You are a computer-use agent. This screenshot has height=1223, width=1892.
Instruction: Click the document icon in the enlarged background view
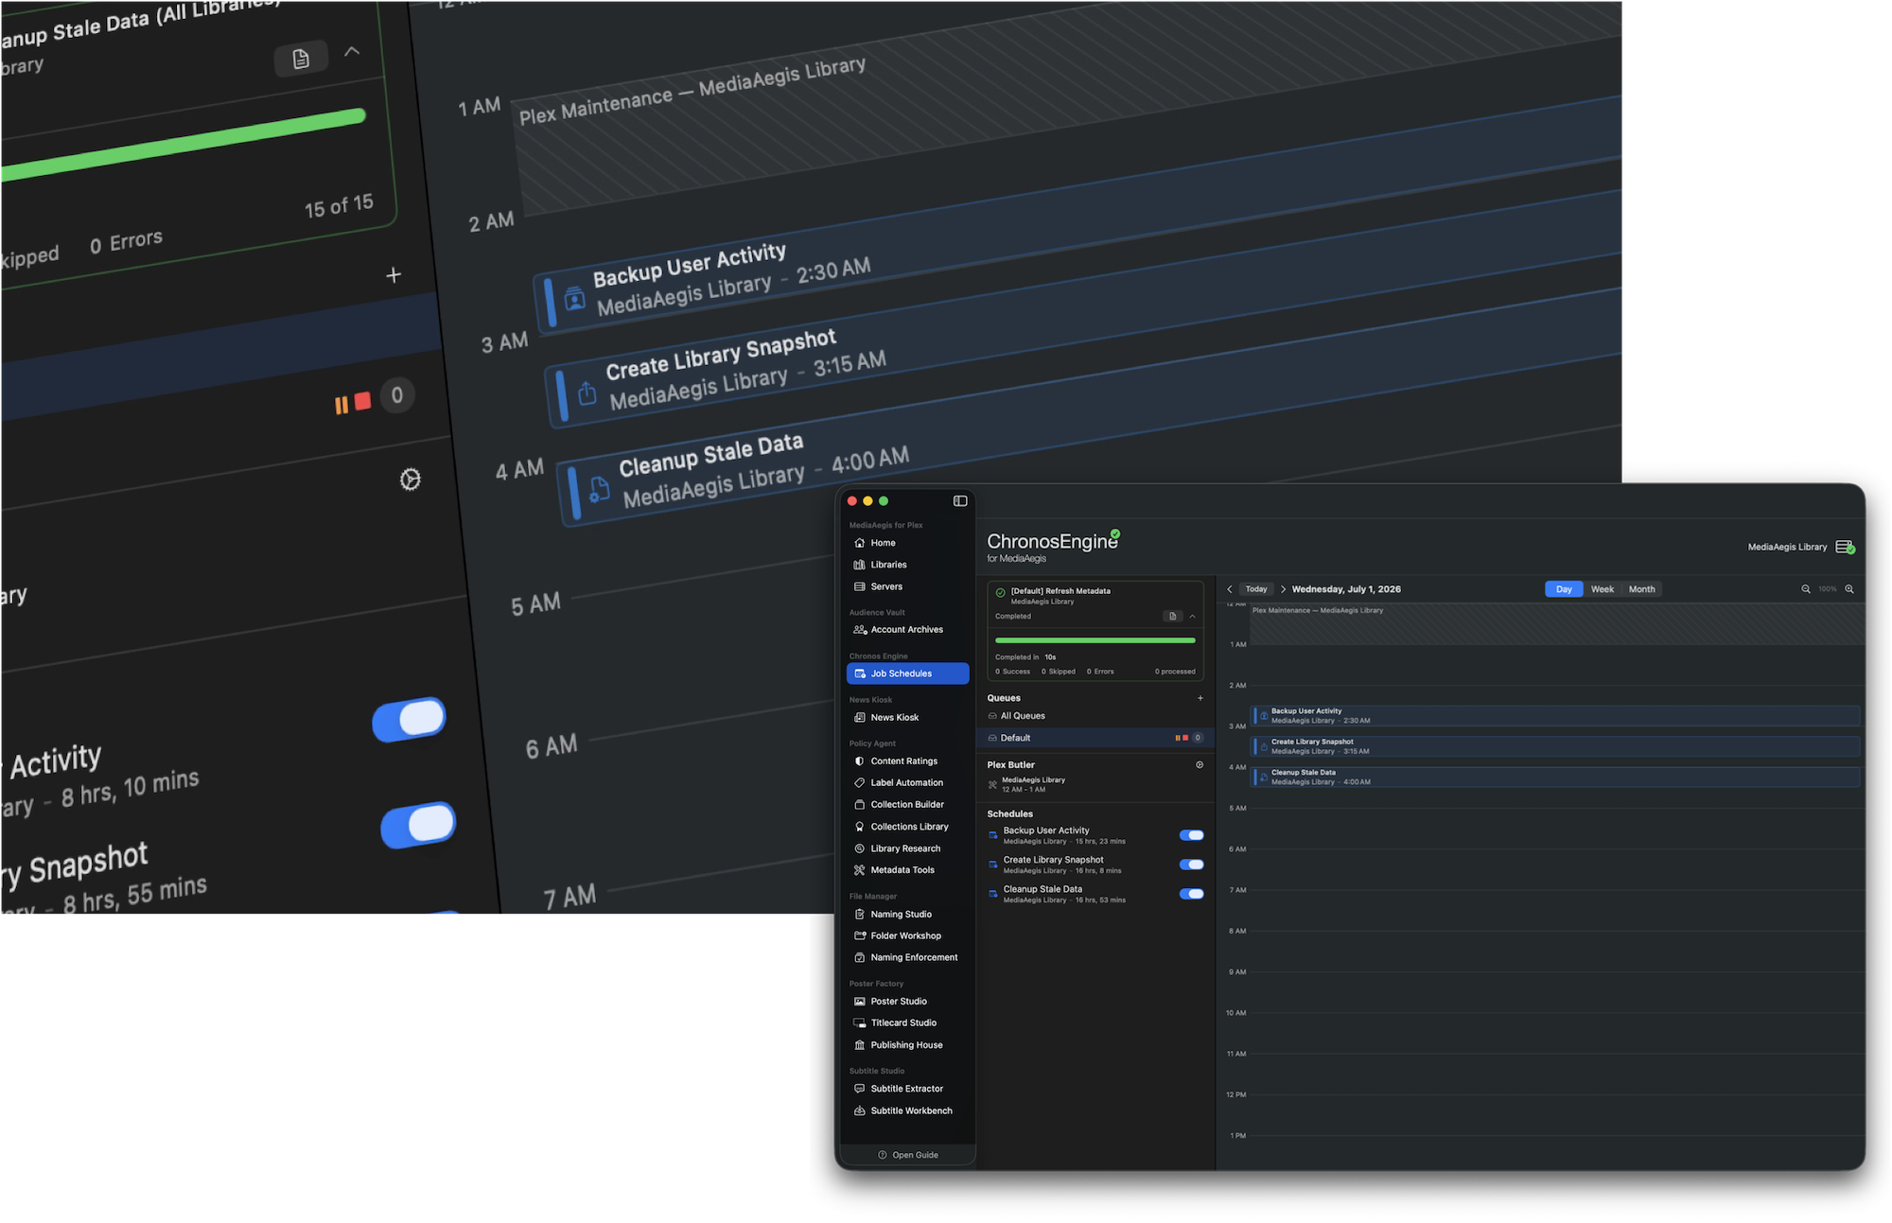[301, 59]
